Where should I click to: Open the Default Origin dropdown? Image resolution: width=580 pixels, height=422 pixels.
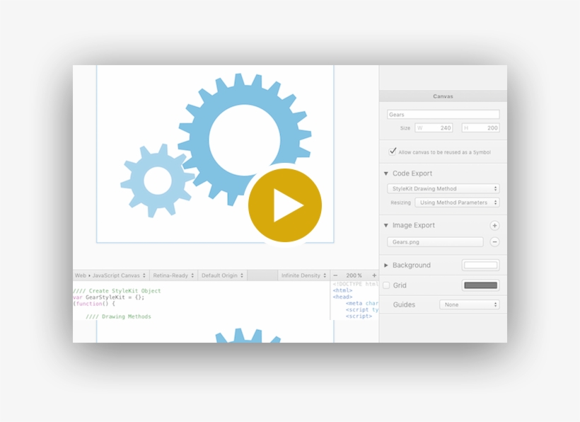[222, 275]
